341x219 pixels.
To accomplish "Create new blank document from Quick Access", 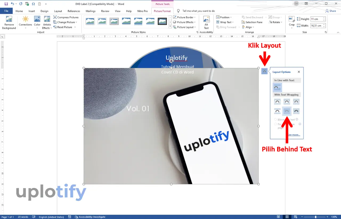I will tap(39, 4).
